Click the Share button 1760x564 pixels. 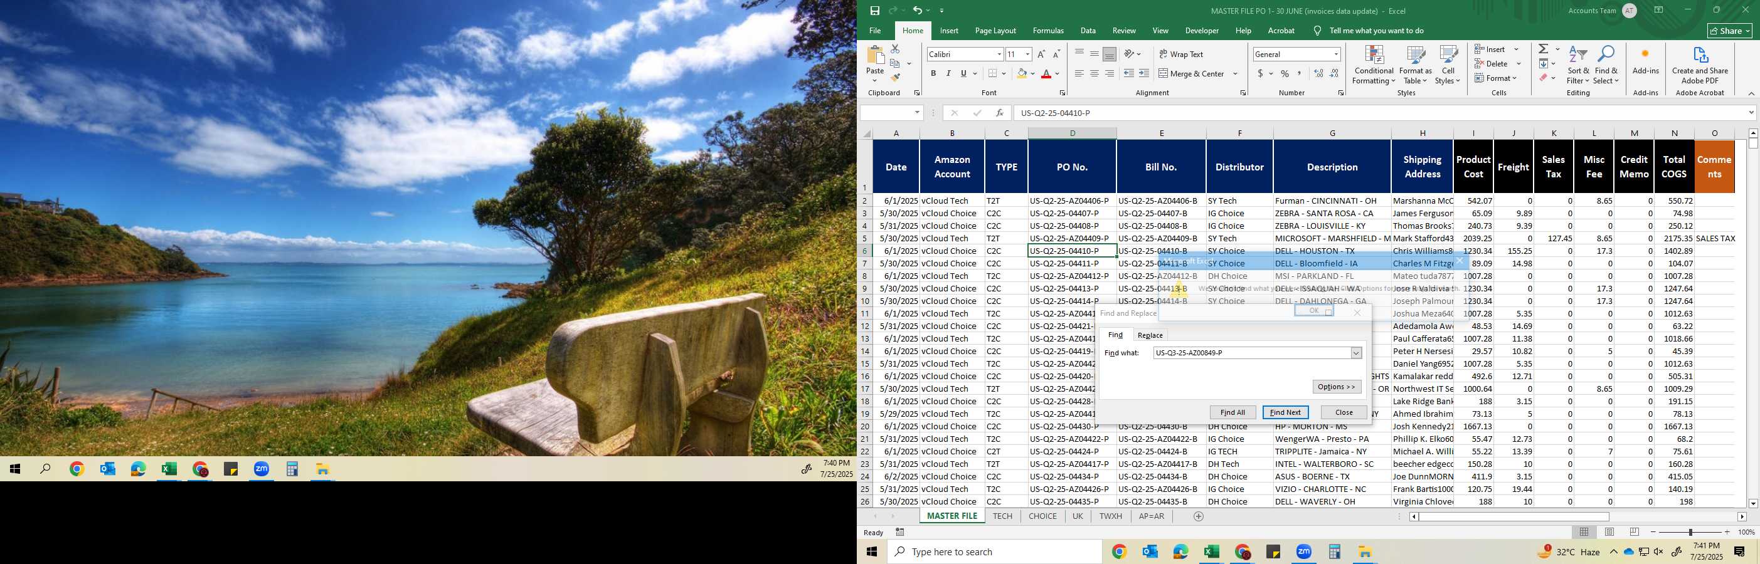coord(1730,31)
